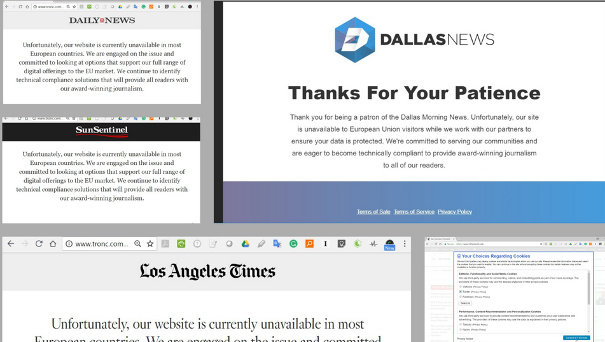The image size is (605, 342).
Task: Open the Terms of Sale link
Action: click(x=373, y=211)
